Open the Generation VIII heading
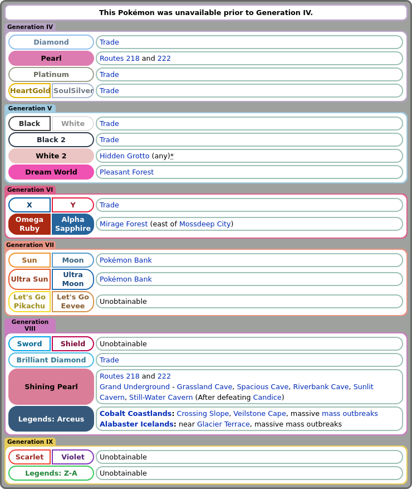Image resolution: width=412 pixels, height=489 pixels. [x=30, y=325]
